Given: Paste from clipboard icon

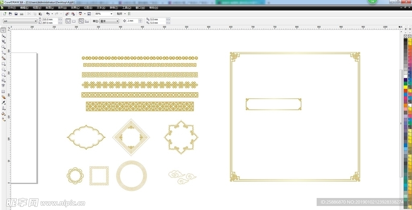Looking at the screenshot, I should point(40,14).
